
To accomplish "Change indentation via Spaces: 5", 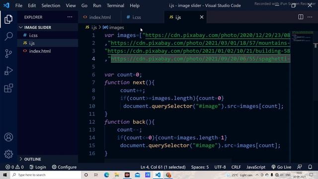I will tap(200, 167).
